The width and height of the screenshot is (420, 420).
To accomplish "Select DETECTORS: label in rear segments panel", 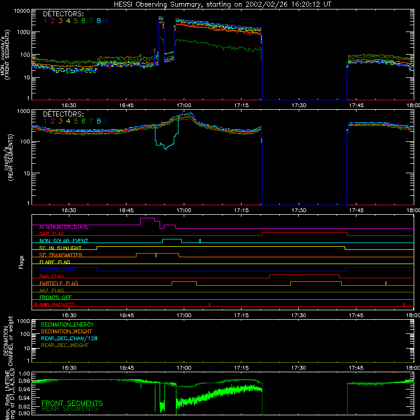I will coord(63,114).
